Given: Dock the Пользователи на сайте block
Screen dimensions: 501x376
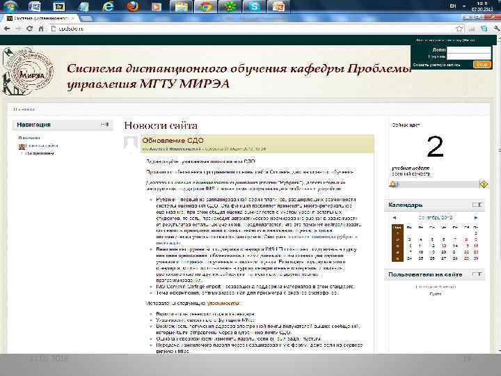Looking at the screenshot, I should click(479, 274).
